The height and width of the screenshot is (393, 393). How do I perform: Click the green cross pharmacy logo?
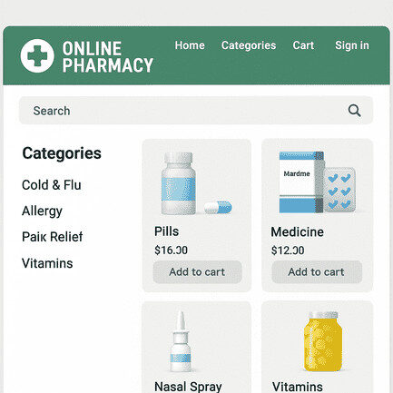click(37, 55)
